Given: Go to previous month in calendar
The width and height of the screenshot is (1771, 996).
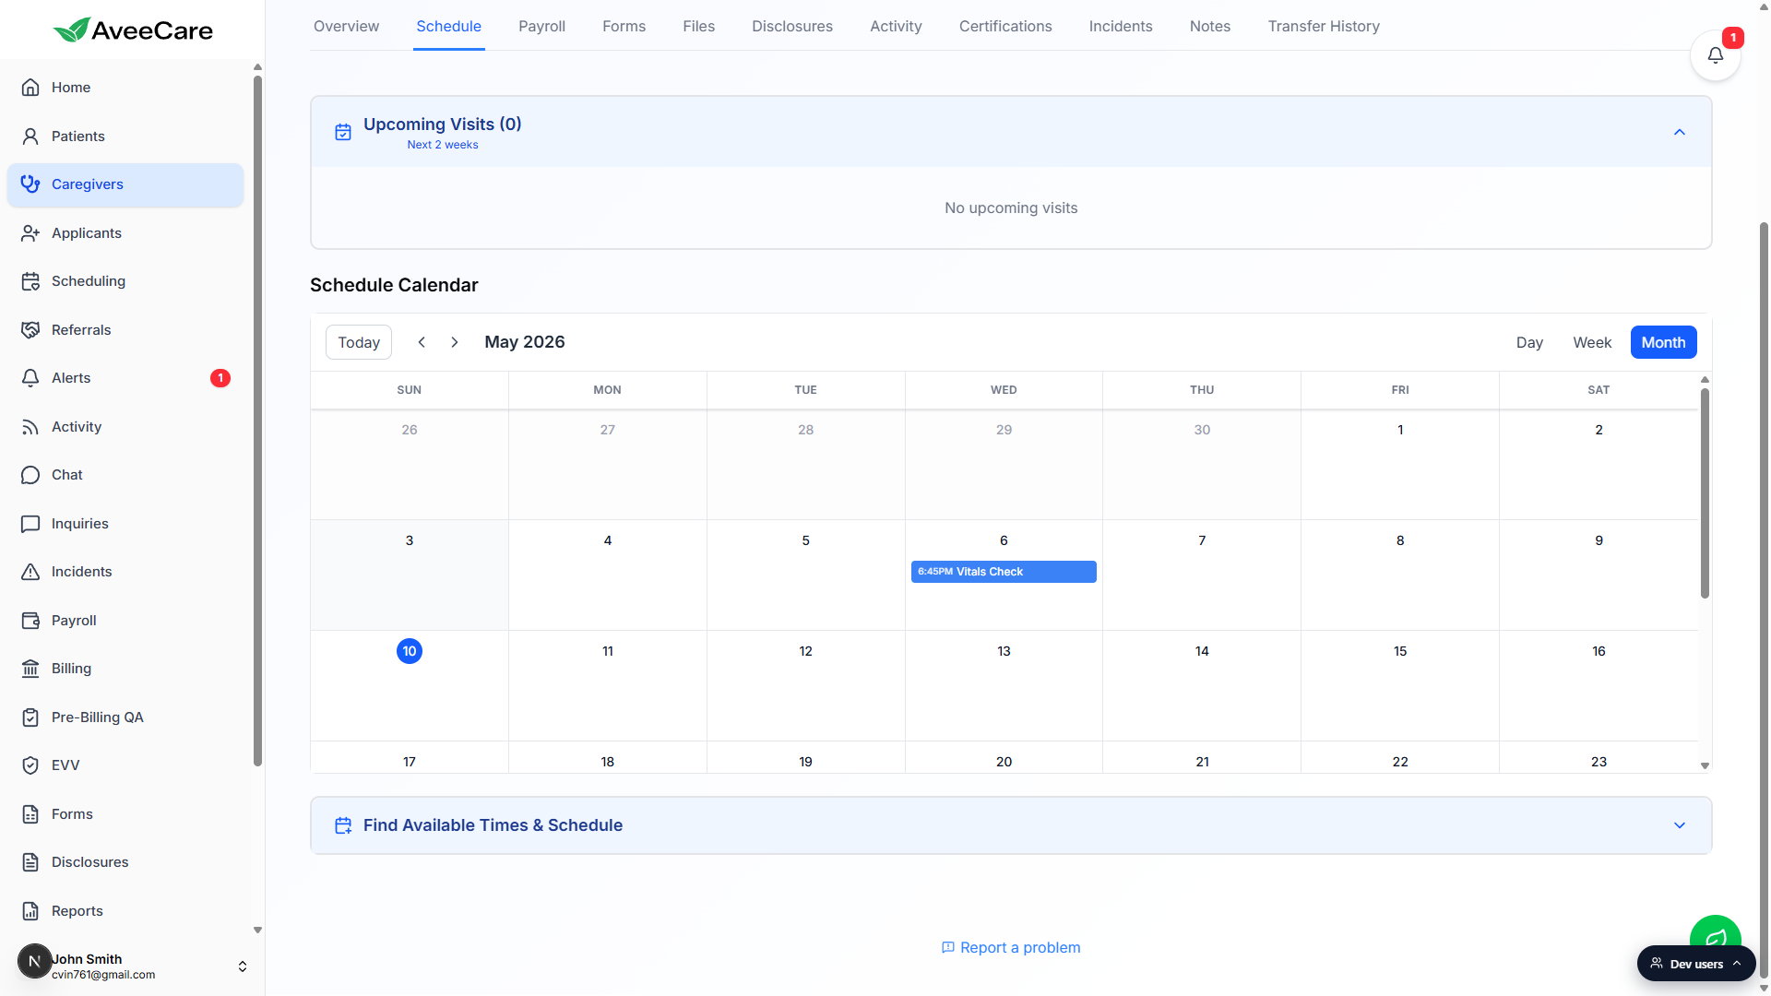Looking at the screenshot, I should 422,342.
